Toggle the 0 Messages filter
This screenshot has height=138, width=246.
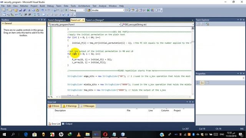pyautogui.click(x=87, y=106)
